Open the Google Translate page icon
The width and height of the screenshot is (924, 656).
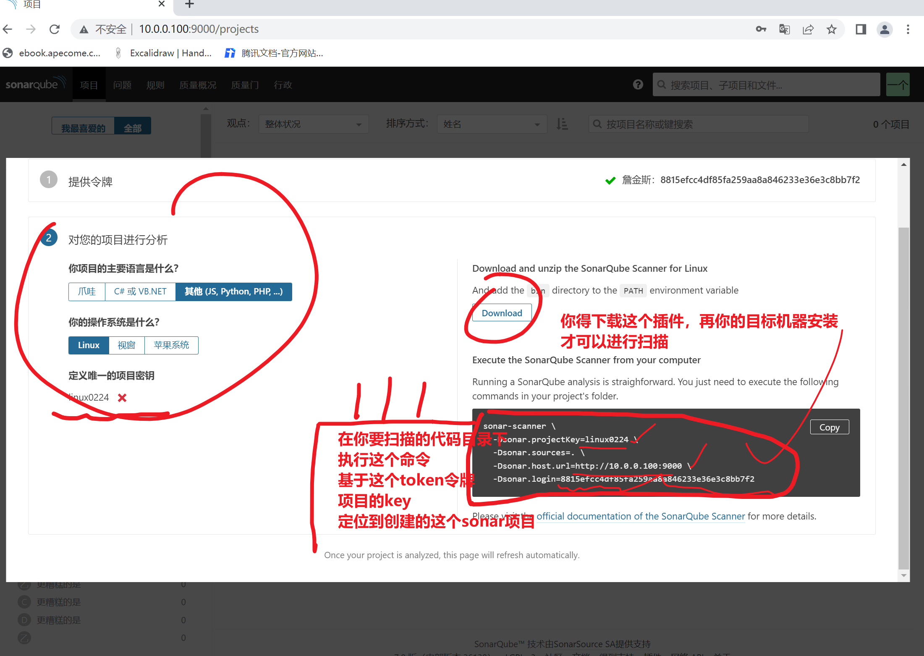coord(784,29)
